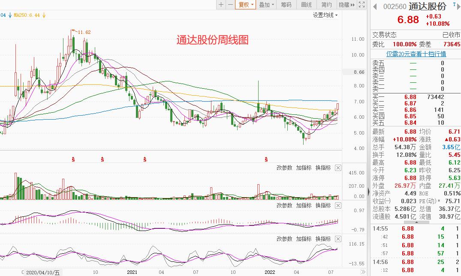The height and width of the screenshot is (276, 461).
Task: Click the 14:55 trade tick row
Action: (x=416, y=229)
